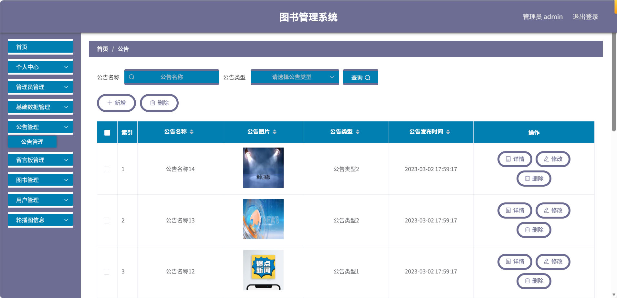Sort by 公告类型 column arrows
Viewport: 617px width, 298px height.
coord(358,132)
